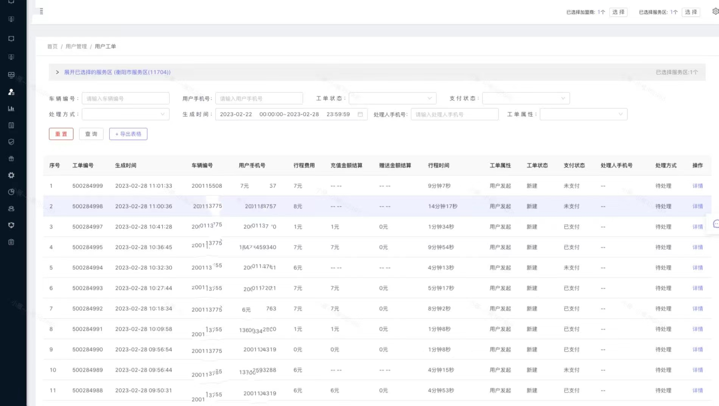Open the shield with arrows sidebar icon

(11, 225)
